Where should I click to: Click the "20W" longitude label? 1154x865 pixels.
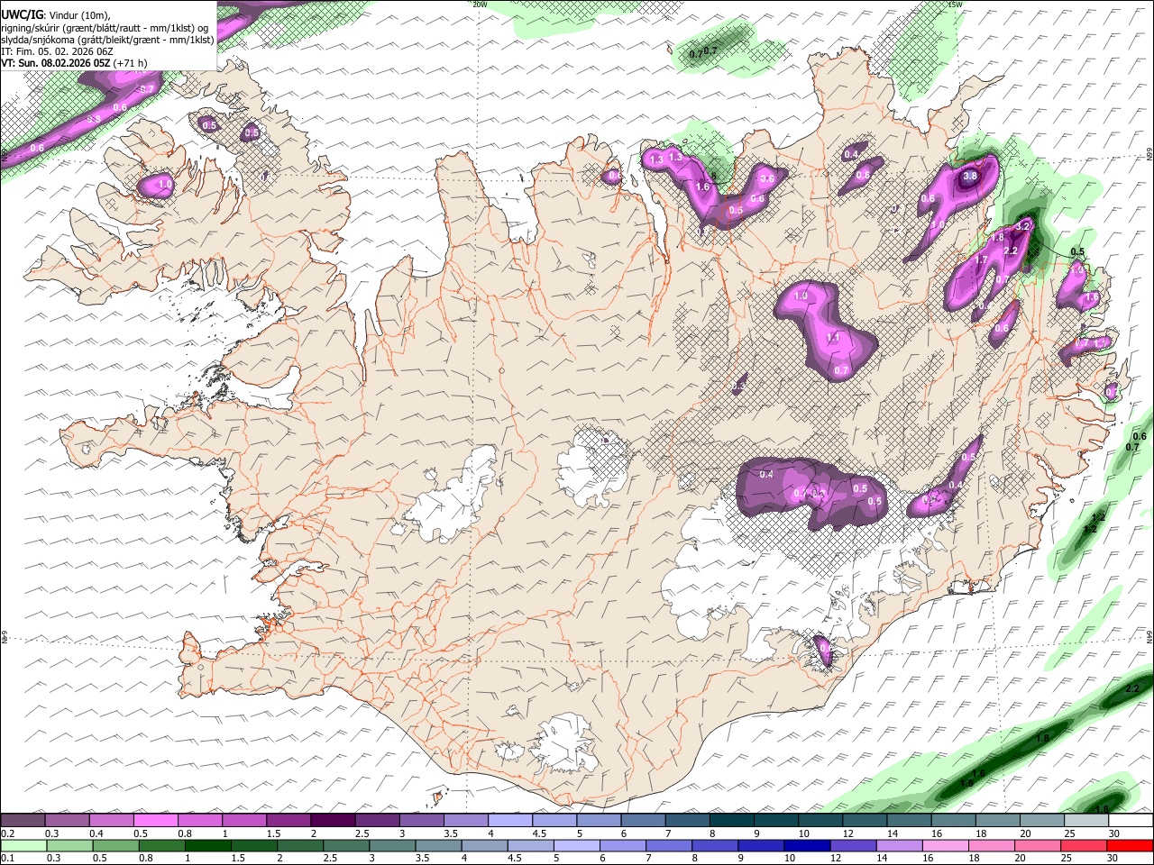coord(481,5)
